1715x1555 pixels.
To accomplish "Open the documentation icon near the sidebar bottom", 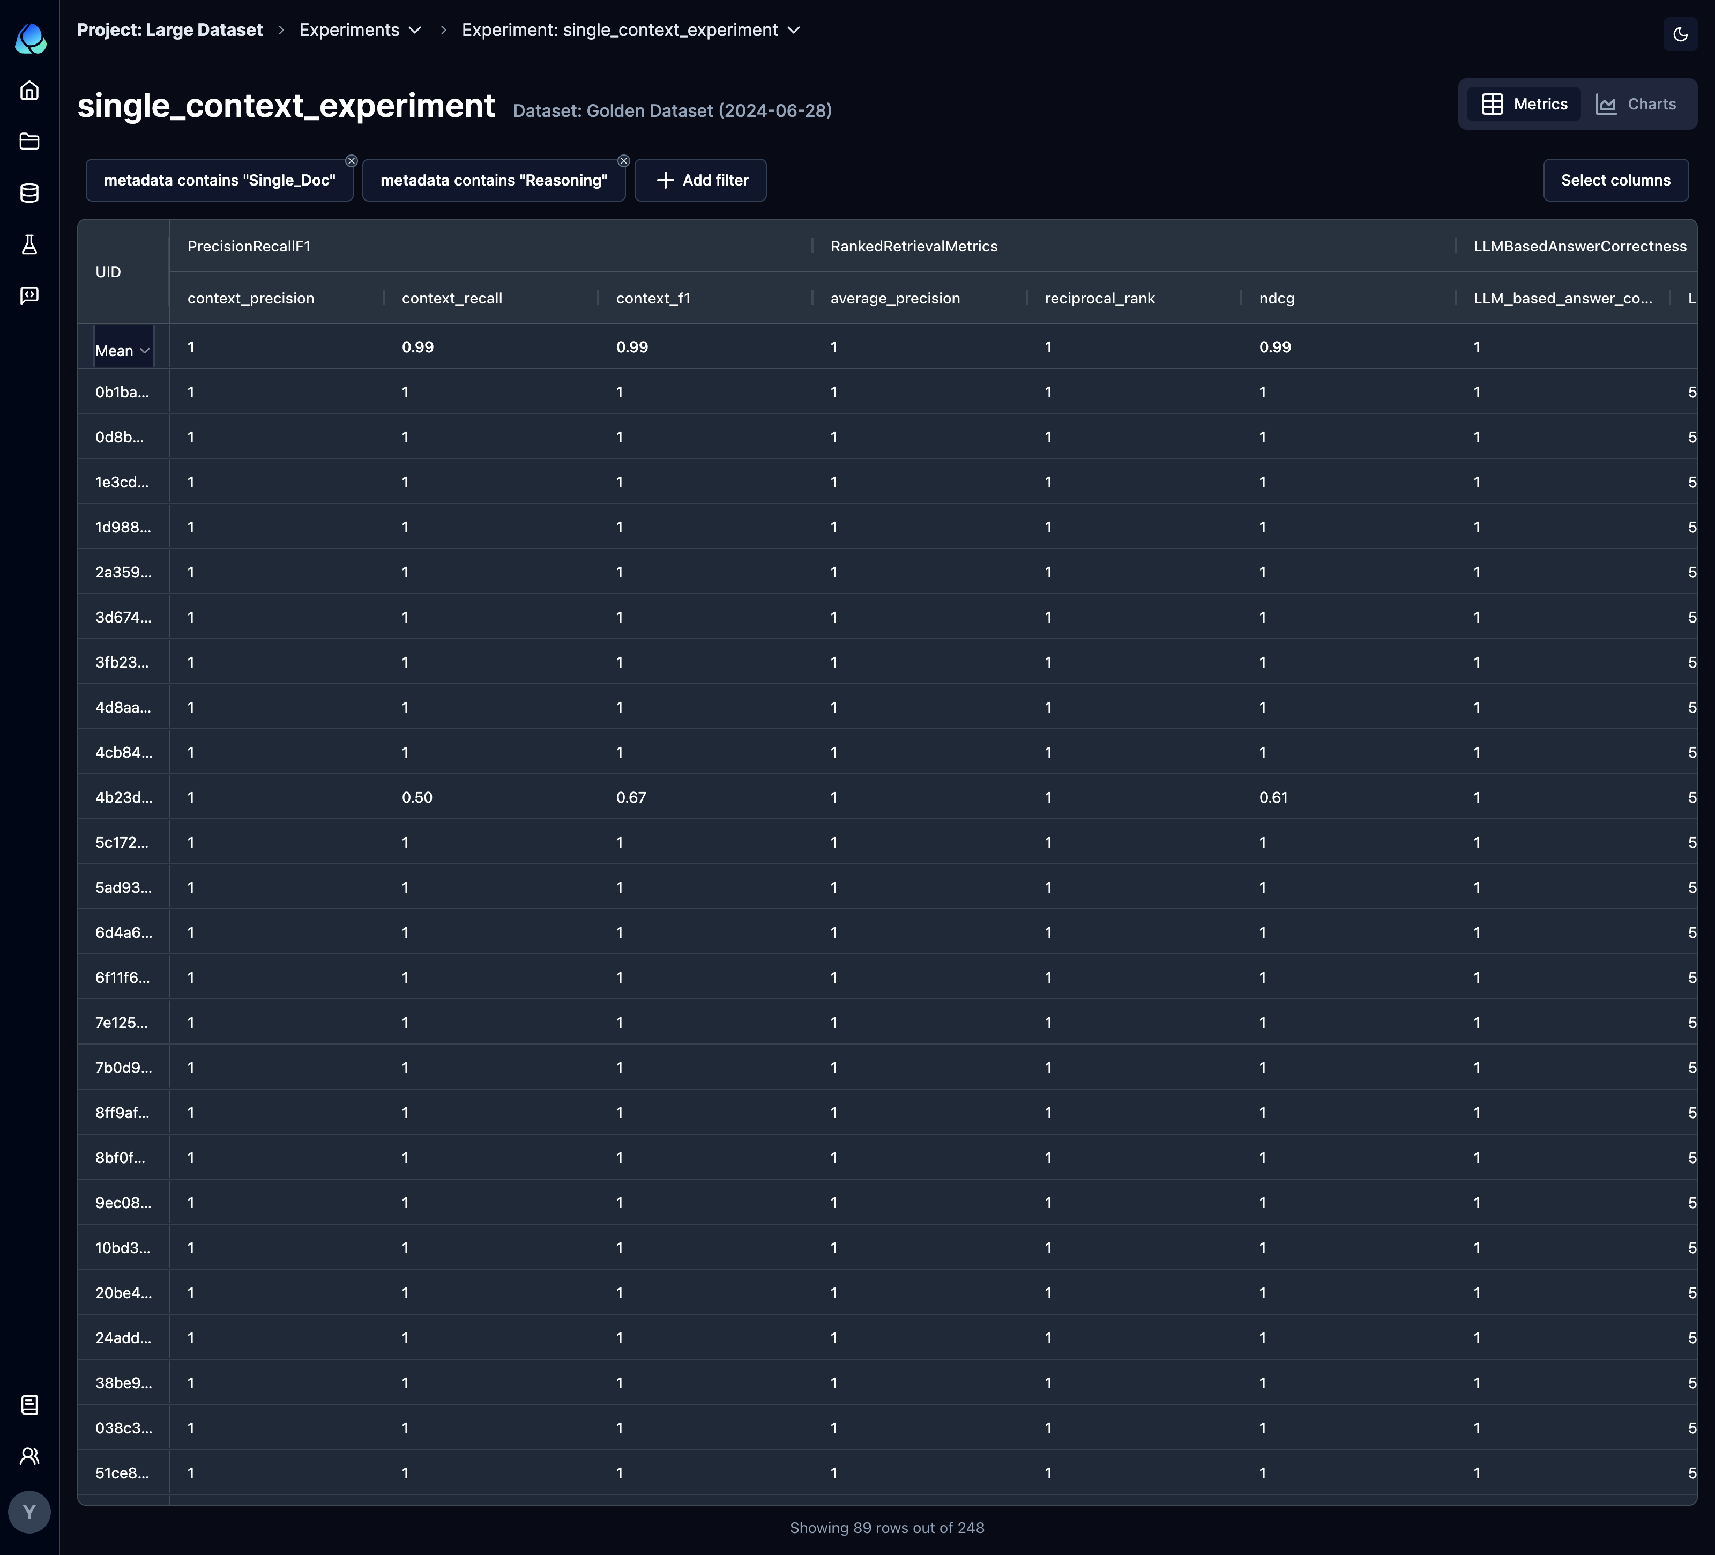I will [30, 1404].
